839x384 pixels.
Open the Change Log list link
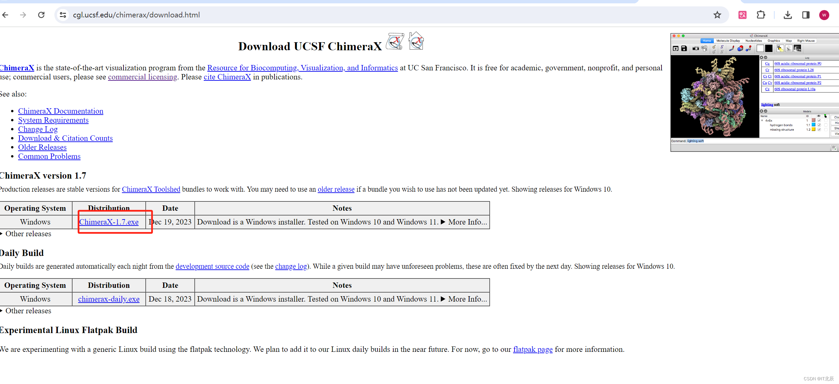click(38, 129)
